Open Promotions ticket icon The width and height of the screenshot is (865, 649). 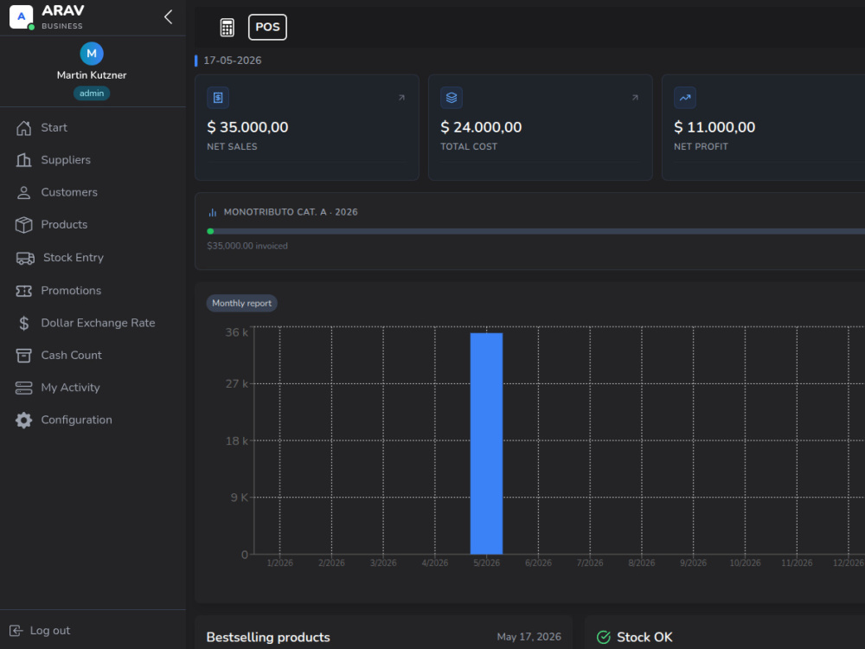point(23,291)
